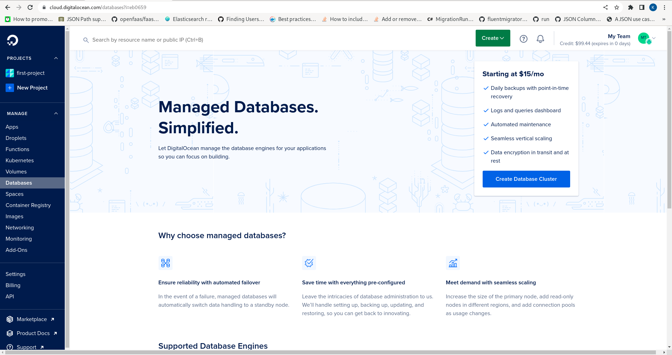Viewport: 672px width, 355px height.
Task: Open the Marketplace external link
Action: pos(35,319)
